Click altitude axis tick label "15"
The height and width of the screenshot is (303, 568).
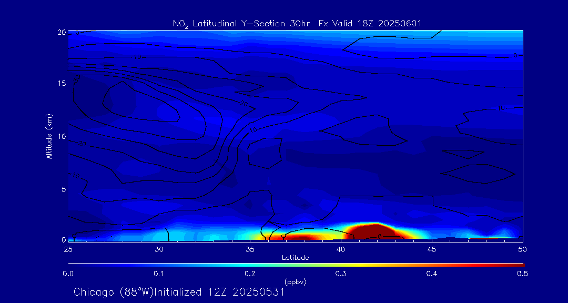point(62,83)
